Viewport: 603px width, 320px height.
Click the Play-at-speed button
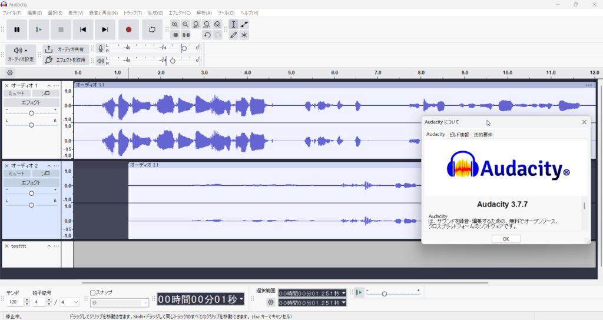click(x=359, y=293)
